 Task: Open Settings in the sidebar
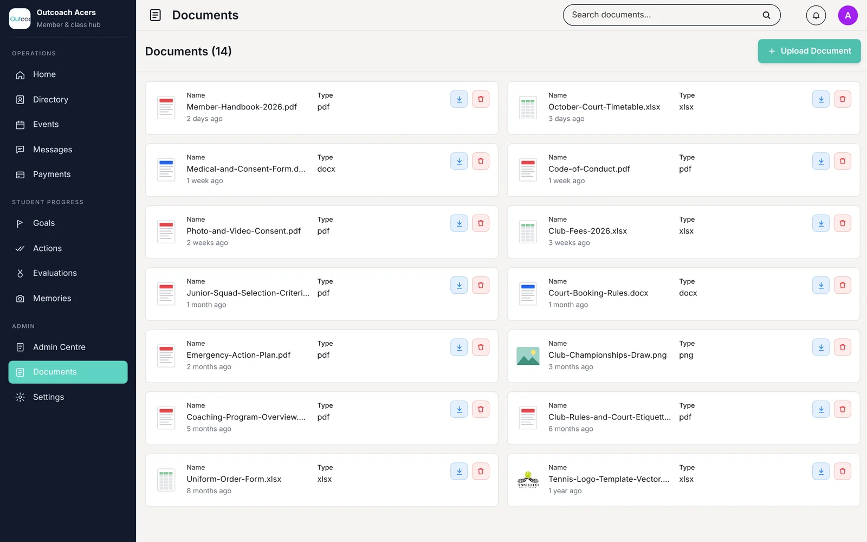pyautogui.click(x=68, y=397)
